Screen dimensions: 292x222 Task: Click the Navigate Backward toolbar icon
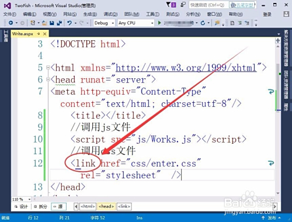coord(11,23)
